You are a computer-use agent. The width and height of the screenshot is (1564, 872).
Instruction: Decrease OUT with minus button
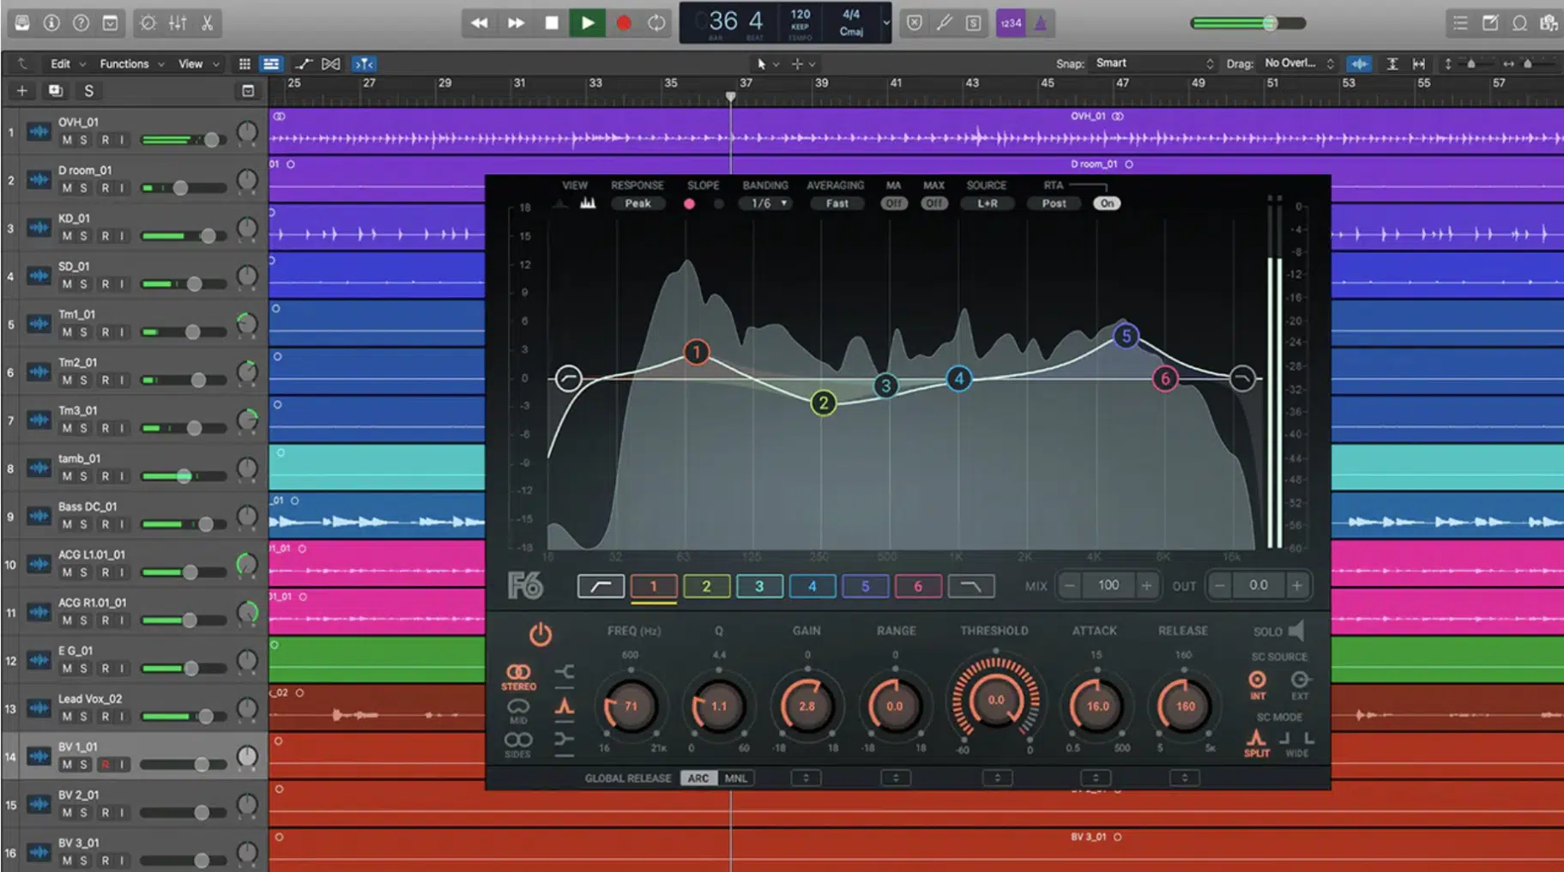(x=1219, y=585)
